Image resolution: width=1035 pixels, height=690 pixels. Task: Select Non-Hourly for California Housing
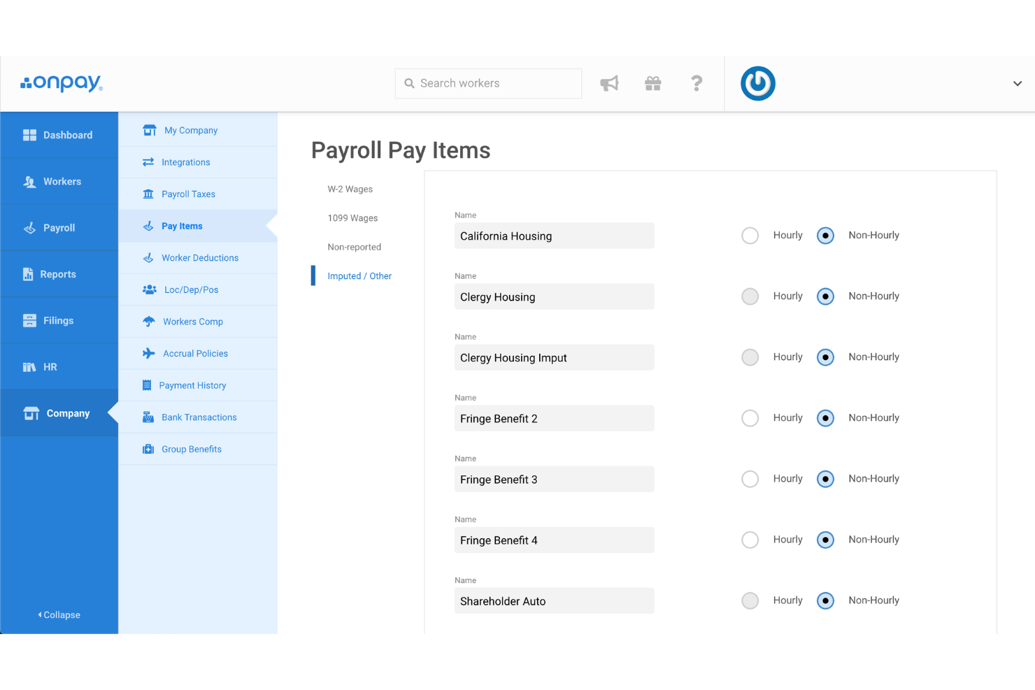pyautogui.click(x=826, y=236)
